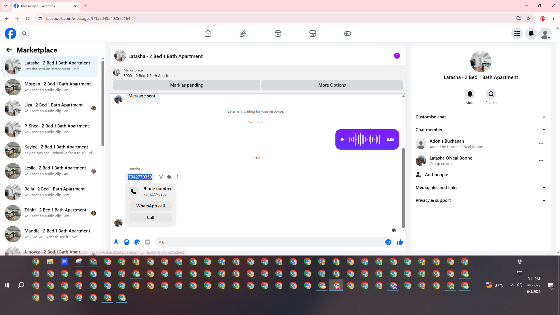Open the Facebook menu grid icon
Screen dimensions: 560x315
tap(517, 34)
